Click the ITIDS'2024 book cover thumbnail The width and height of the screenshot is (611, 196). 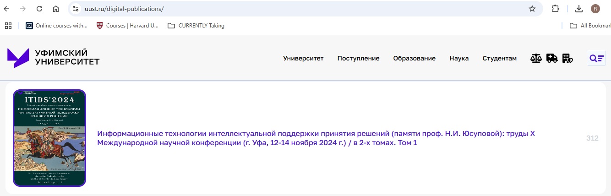49,138
